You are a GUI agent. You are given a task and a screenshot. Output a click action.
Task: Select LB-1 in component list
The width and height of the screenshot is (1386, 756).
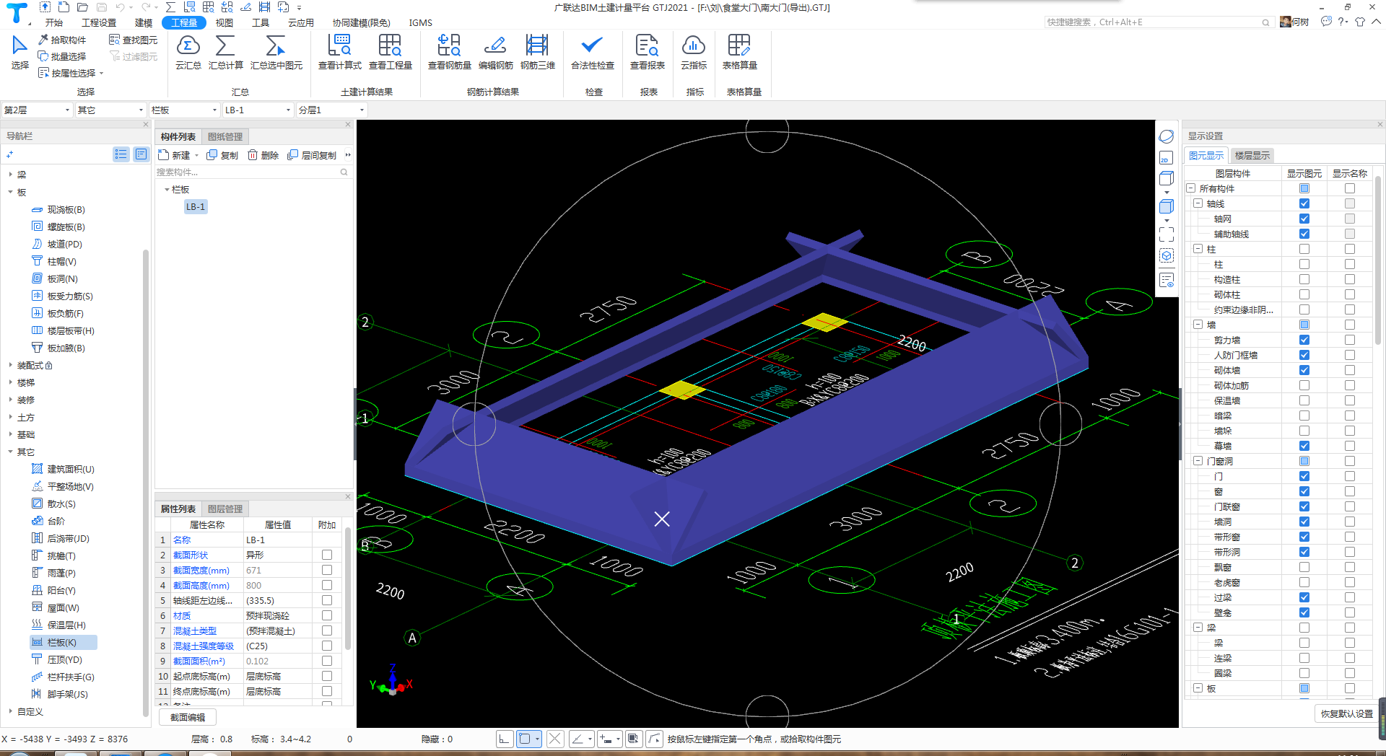[x=196, y=206]
